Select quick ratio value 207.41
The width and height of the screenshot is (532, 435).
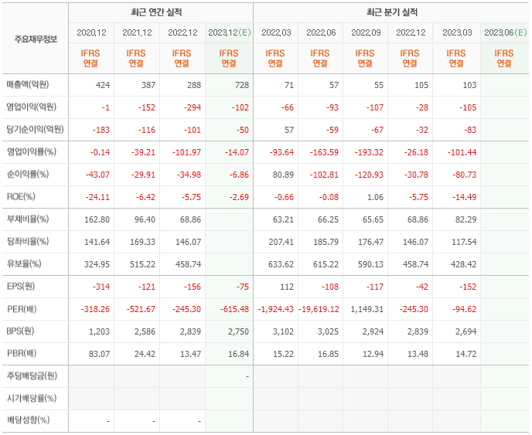[x=281, y=242]
